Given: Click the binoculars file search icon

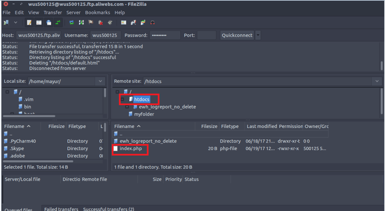Looking at the screenshot, I should tap(152, 22).
